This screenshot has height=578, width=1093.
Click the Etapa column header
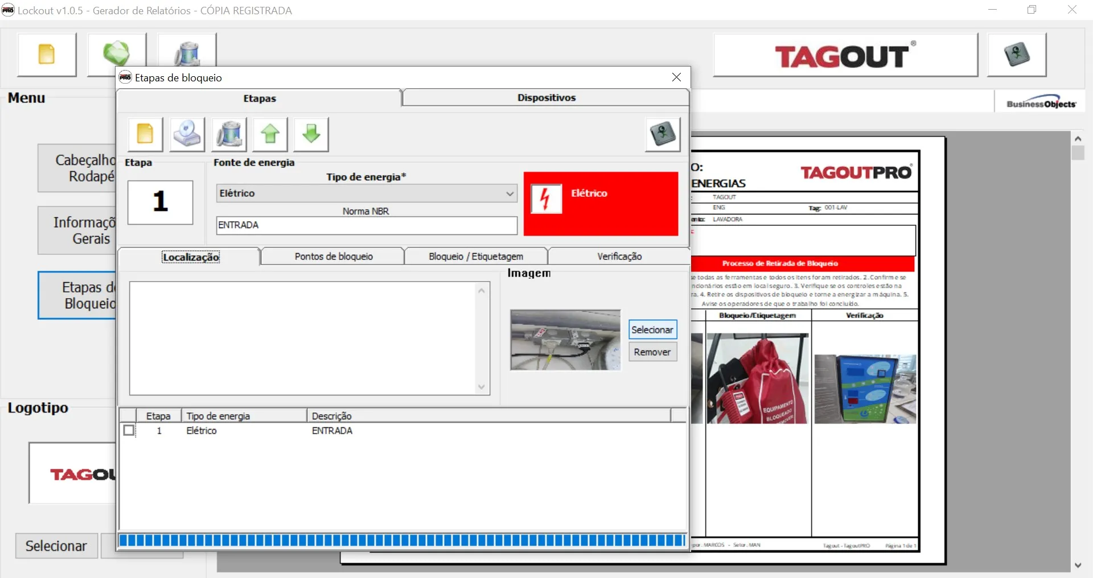click(158, 416)
